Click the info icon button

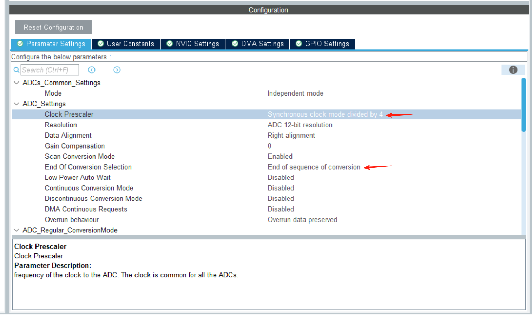(x=513, y=70)
